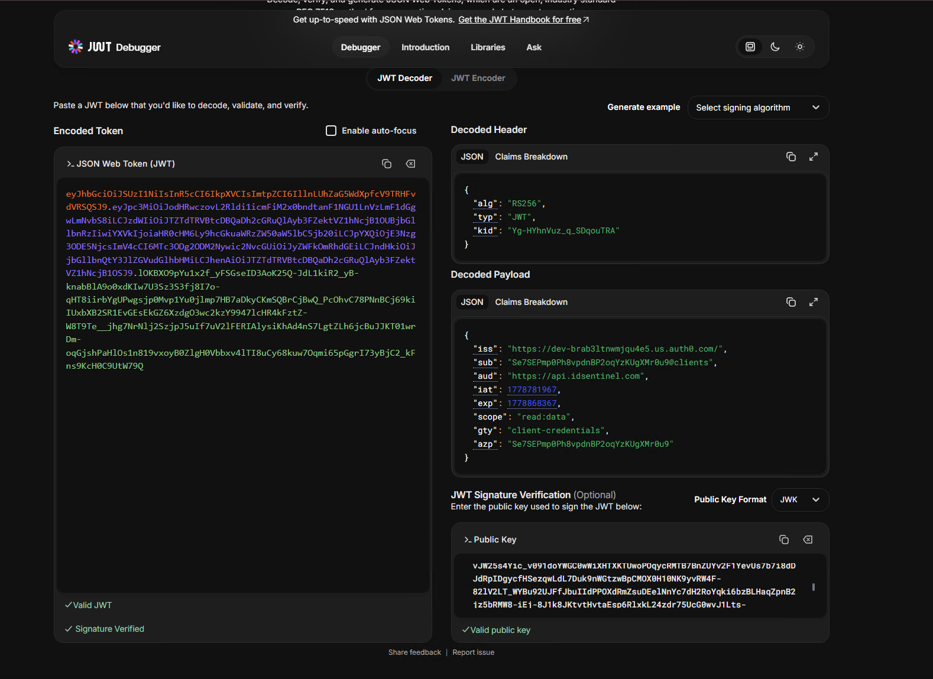Copy the Public Key contents
The image size is (933, 679).
tap(784, 540)
